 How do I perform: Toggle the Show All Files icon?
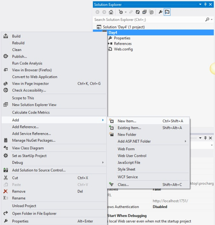click(x=151, y=12)
